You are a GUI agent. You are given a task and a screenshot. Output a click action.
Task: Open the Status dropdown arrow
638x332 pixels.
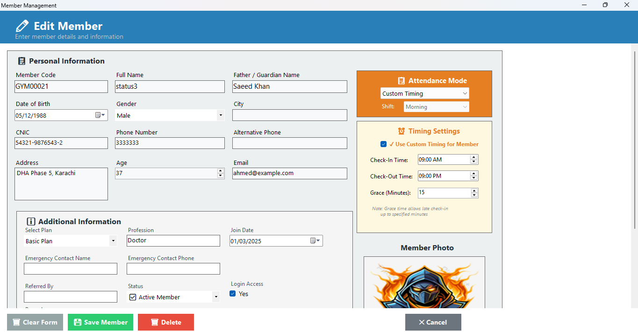point(215,297)
